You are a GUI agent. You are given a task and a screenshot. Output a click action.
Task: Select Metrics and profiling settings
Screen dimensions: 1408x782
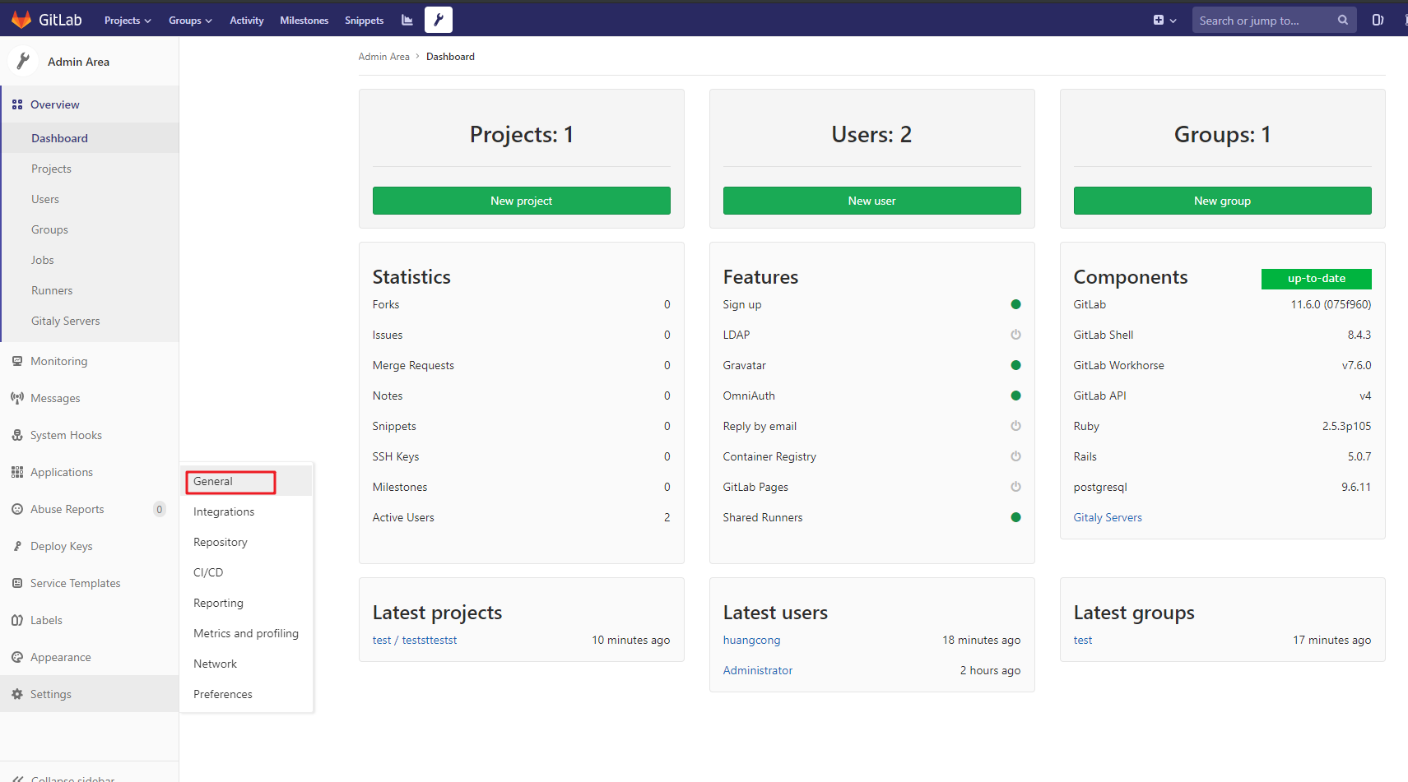pos(246,633)
